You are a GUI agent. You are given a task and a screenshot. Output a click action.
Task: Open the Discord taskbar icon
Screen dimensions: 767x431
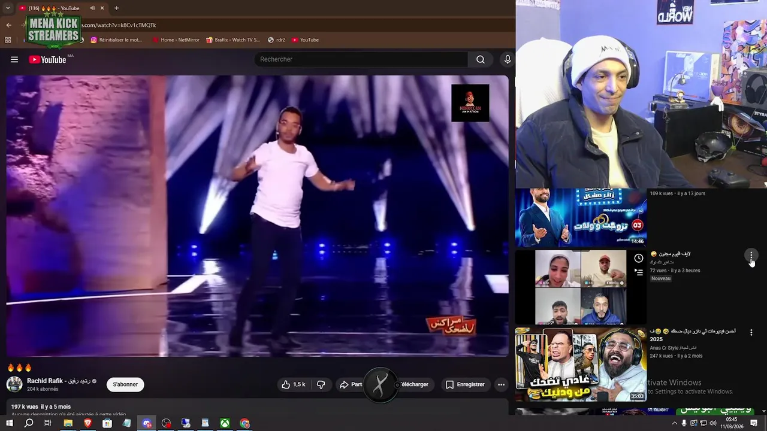pyautogui.click(x=147, y=423)
